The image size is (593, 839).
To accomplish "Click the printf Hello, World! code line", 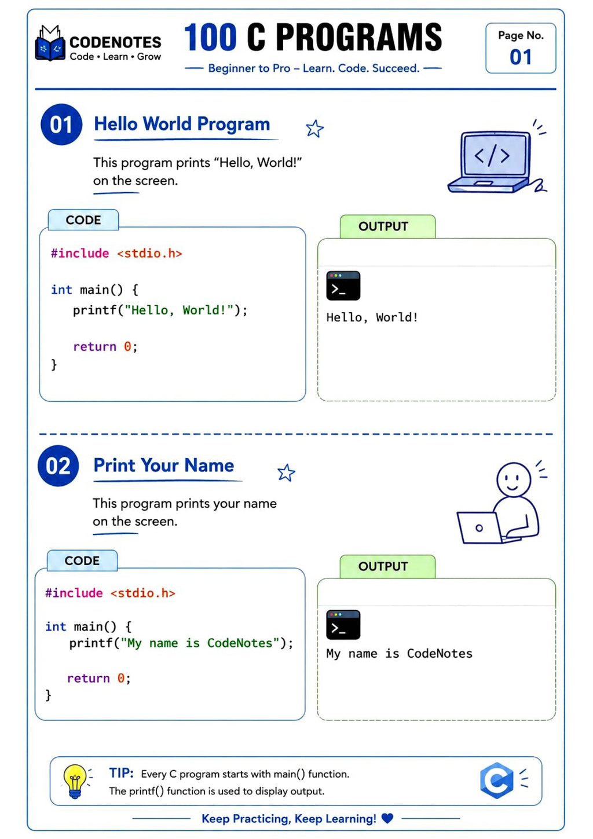I will click(160, 310).
